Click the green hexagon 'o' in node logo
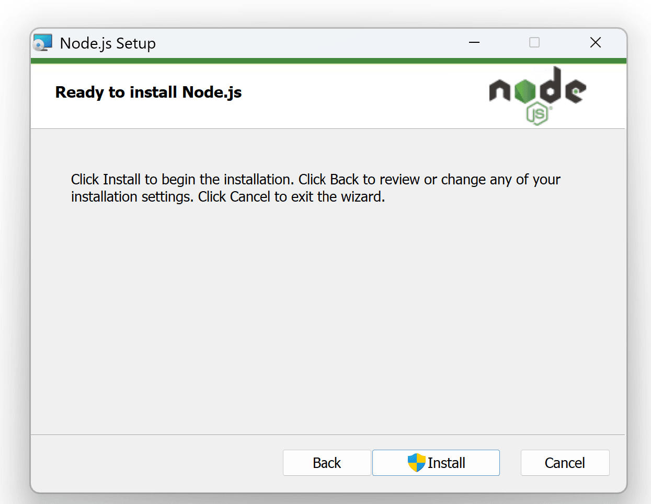Viewport: 651px width, 504px height. tap(524, 92)
